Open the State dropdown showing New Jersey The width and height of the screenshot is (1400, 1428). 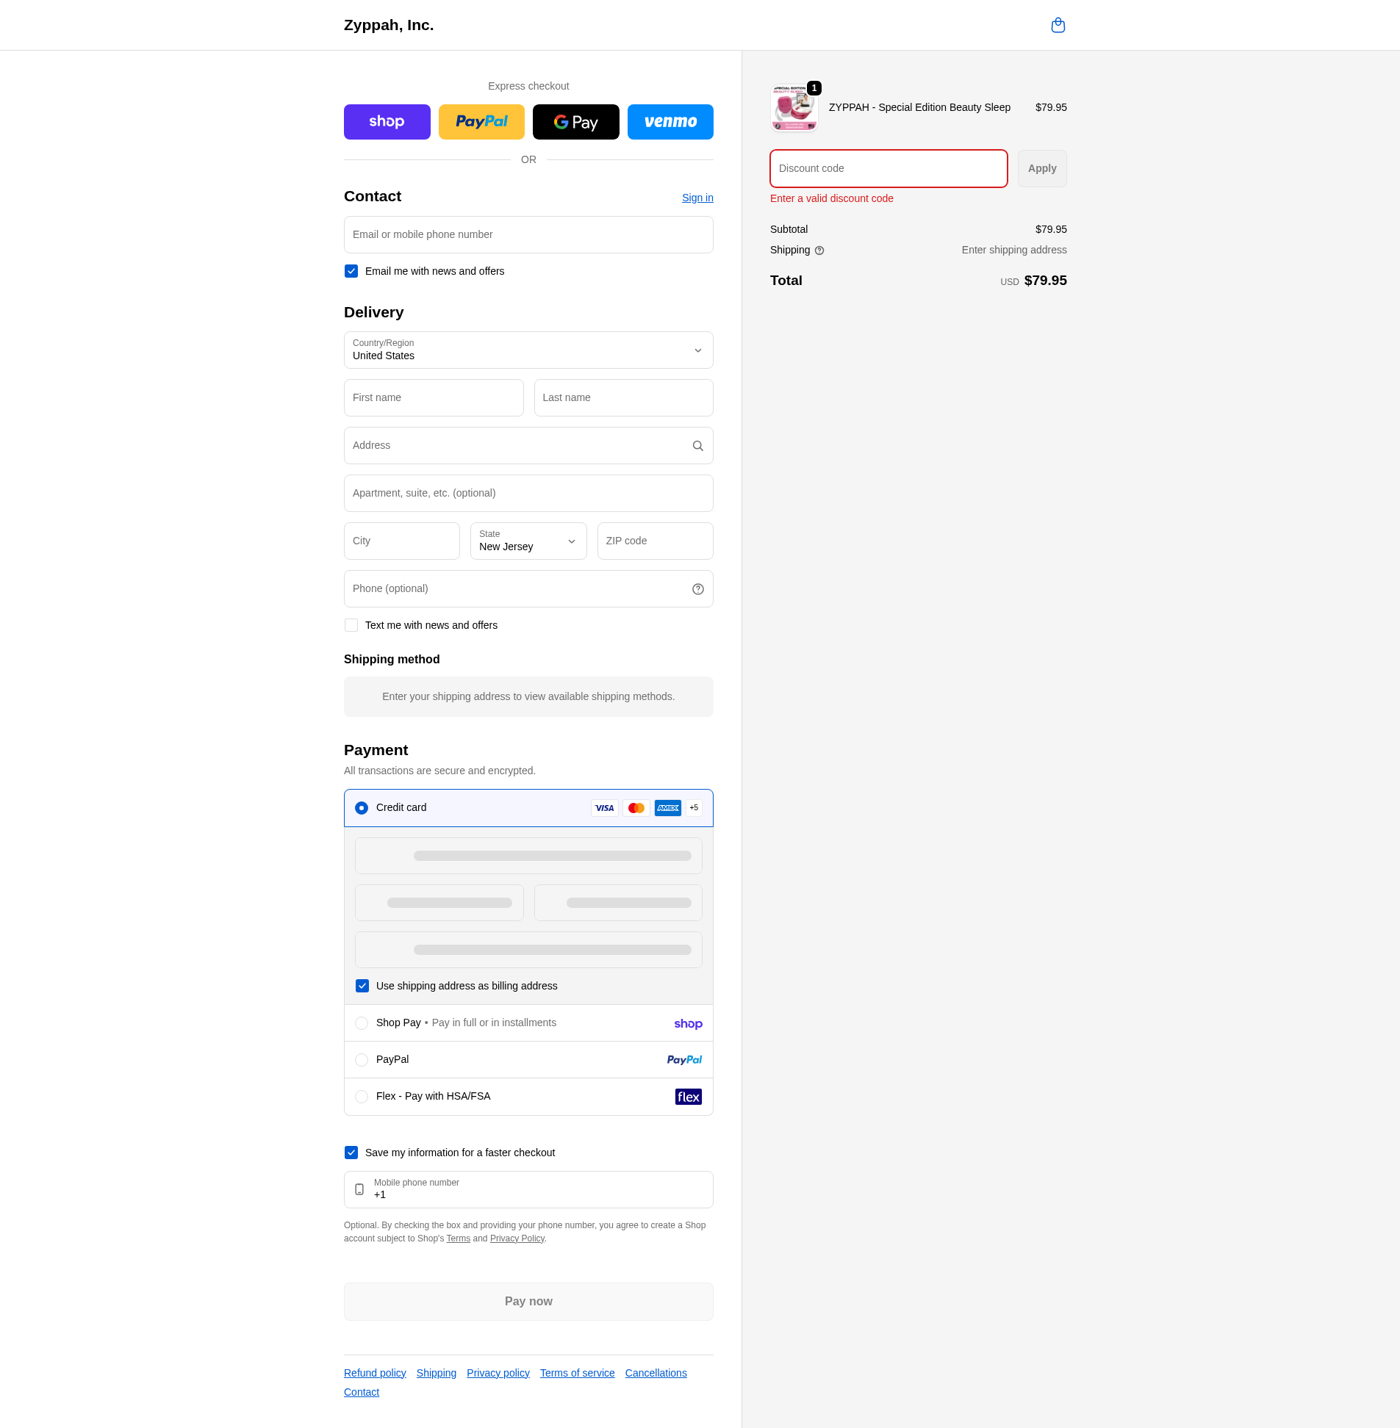point(528,541)
